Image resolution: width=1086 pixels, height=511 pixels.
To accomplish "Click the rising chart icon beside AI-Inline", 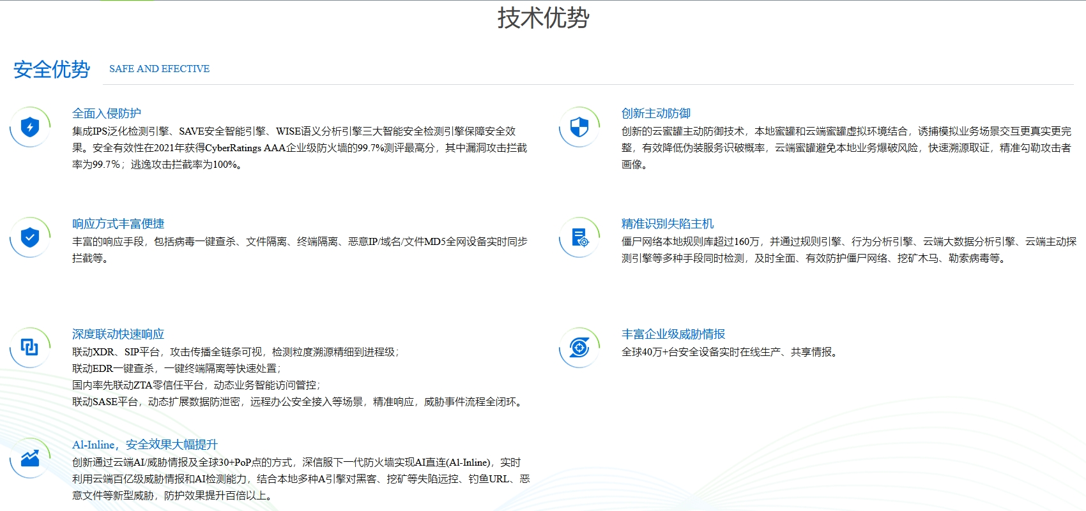I will coord(30,458).
